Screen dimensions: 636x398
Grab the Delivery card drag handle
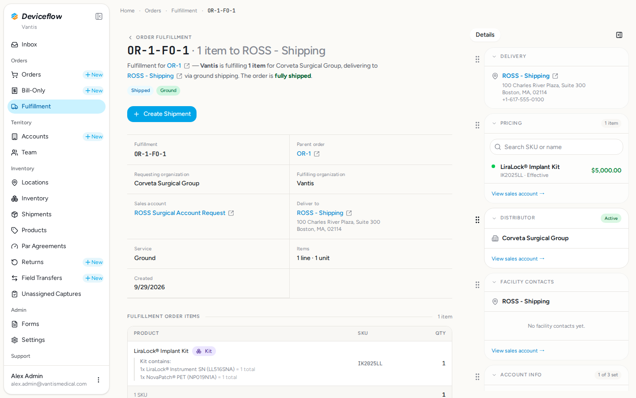(x=477, y=59)
